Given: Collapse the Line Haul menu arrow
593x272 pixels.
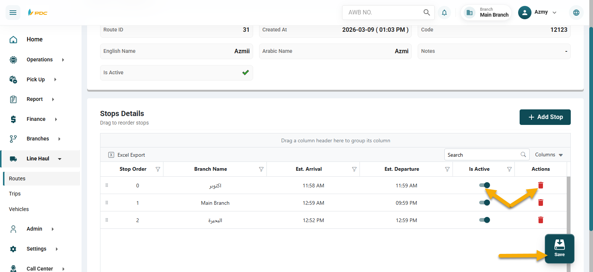Looking at the screenshot, I should [60, 159].
